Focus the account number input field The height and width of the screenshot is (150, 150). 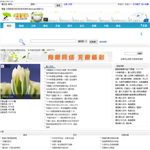22,5
